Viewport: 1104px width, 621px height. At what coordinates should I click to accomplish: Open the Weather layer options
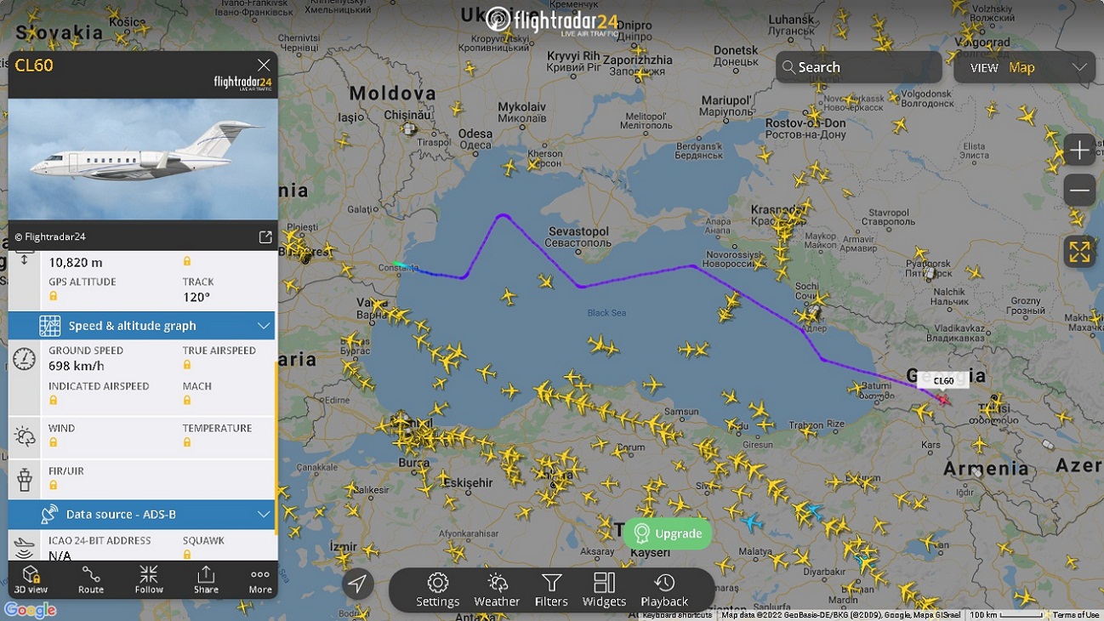coord(497,590)
